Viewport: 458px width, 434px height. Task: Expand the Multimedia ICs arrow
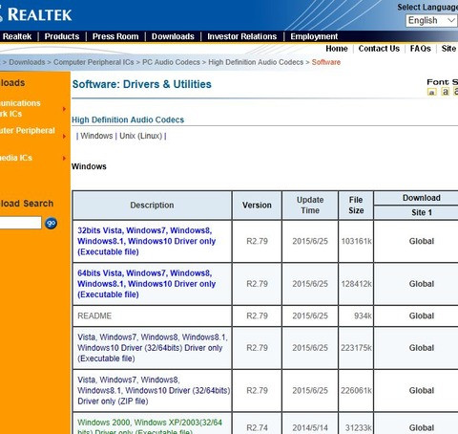(x=64, y=158)
